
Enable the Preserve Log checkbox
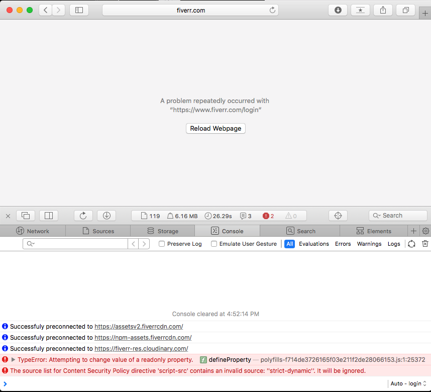click(x=162, y=244)
